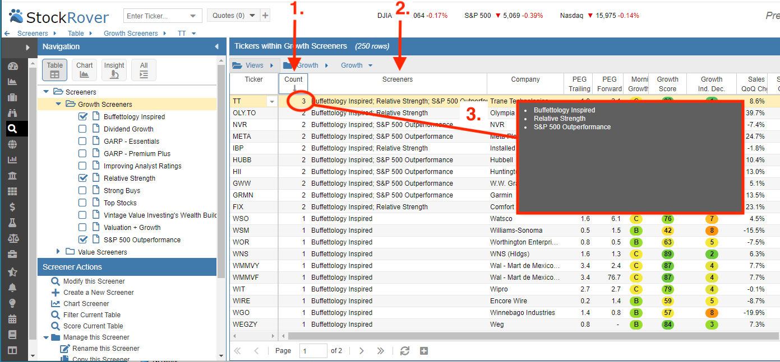Switch to All navigation tab
This screenshot has height=362, width=780.
(144, 70)
